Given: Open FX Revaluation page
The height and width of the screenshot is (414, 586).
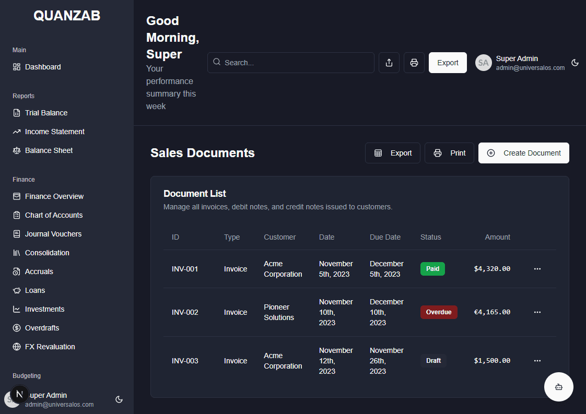Looking at the screenshot, I should pyautogui.click(x=50, y=347).
